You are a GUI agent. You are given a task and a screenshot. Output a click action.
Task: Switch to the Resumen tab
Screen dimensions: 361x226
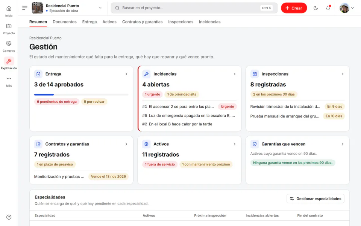pyautogui.click(x=38, y=22)
